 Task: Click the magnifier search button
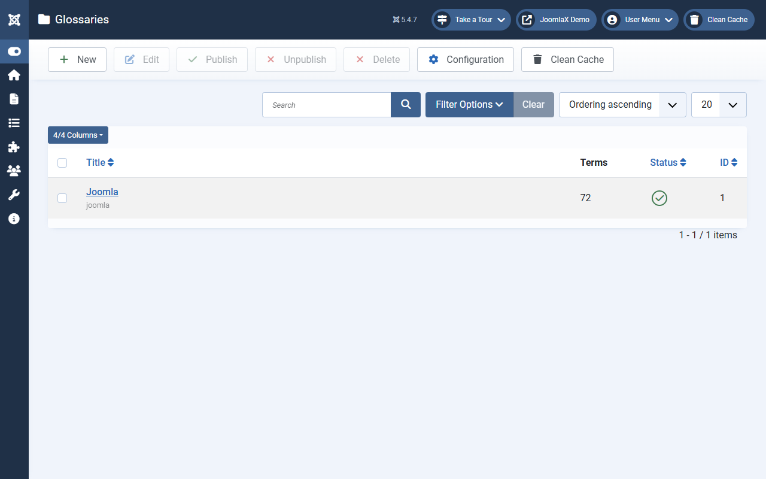[406, 105]
